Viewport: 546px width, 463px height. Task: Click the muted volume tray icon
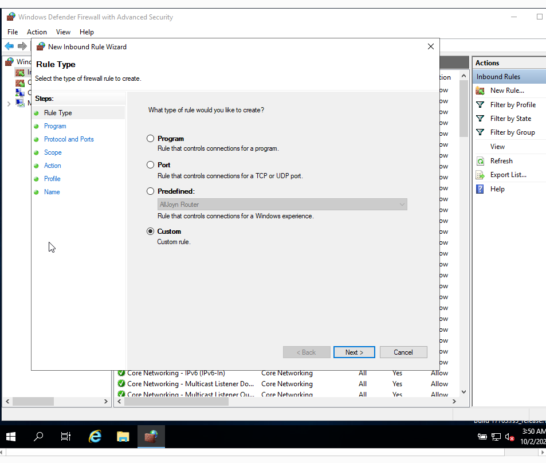[x=510, y=437]
